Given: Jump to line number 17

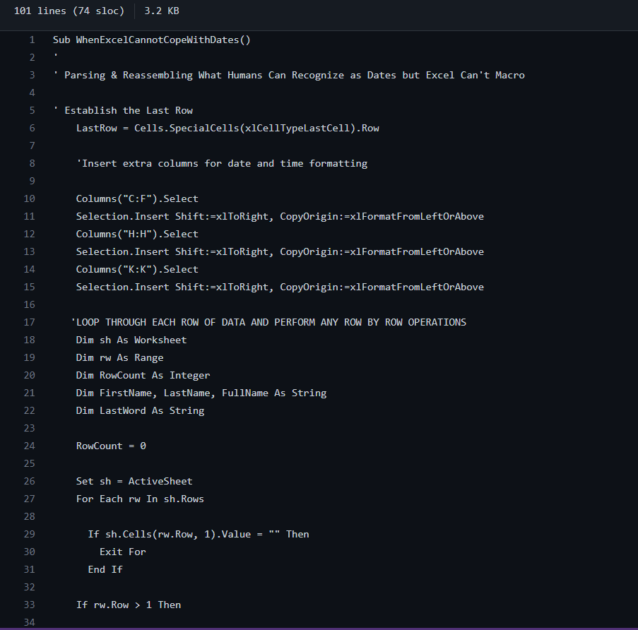Looking at the screenshot, I should pyautogui.click(x=30, y=322).
